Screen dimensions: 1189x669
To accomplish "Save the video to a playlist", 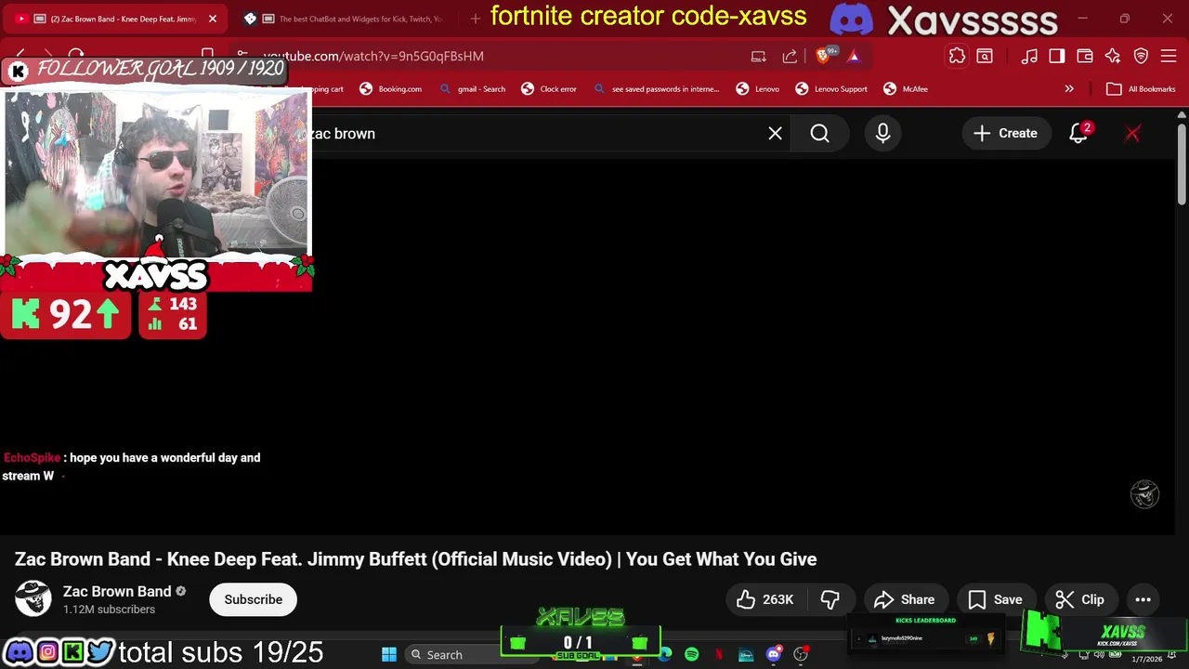I will (995, 599).
